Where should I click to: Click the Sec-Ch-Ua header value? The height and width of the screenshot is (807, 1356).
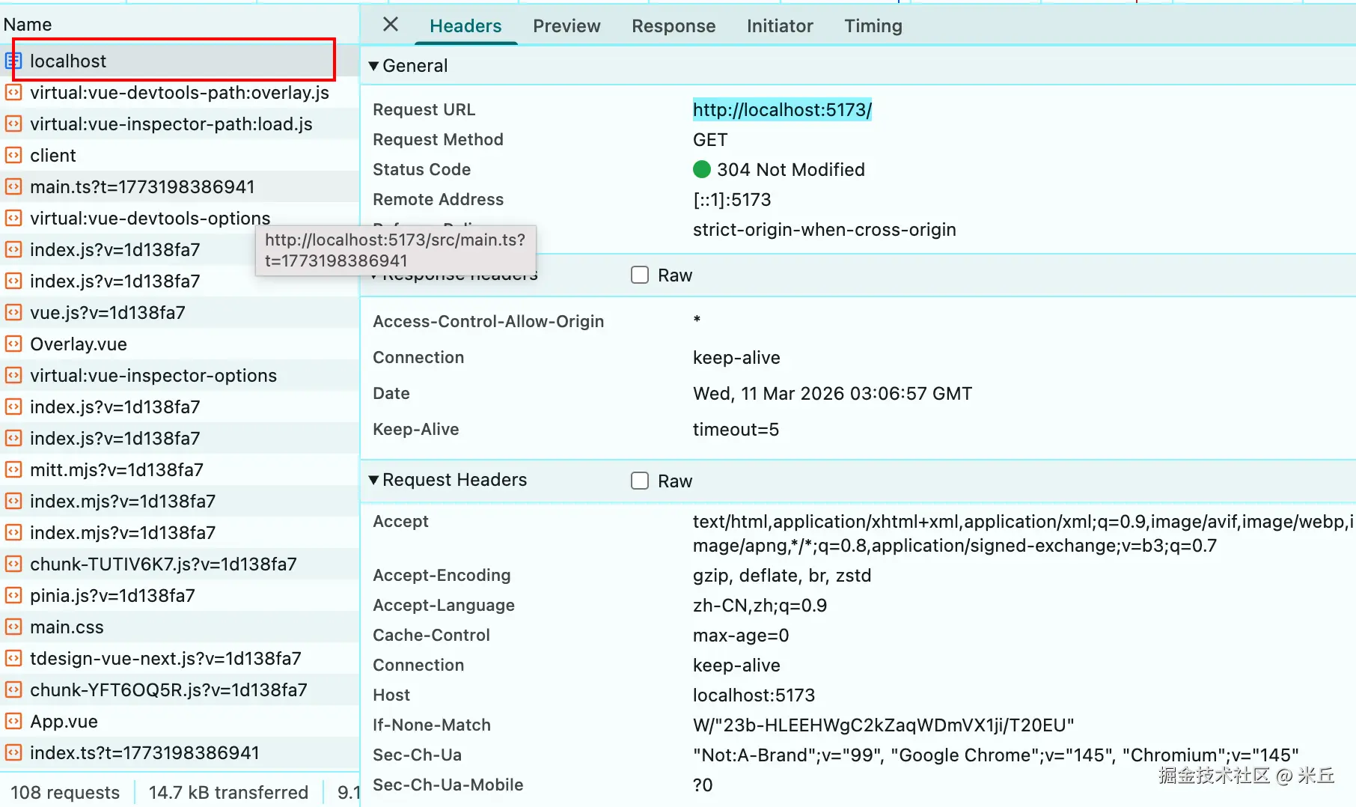click(996, 755)
